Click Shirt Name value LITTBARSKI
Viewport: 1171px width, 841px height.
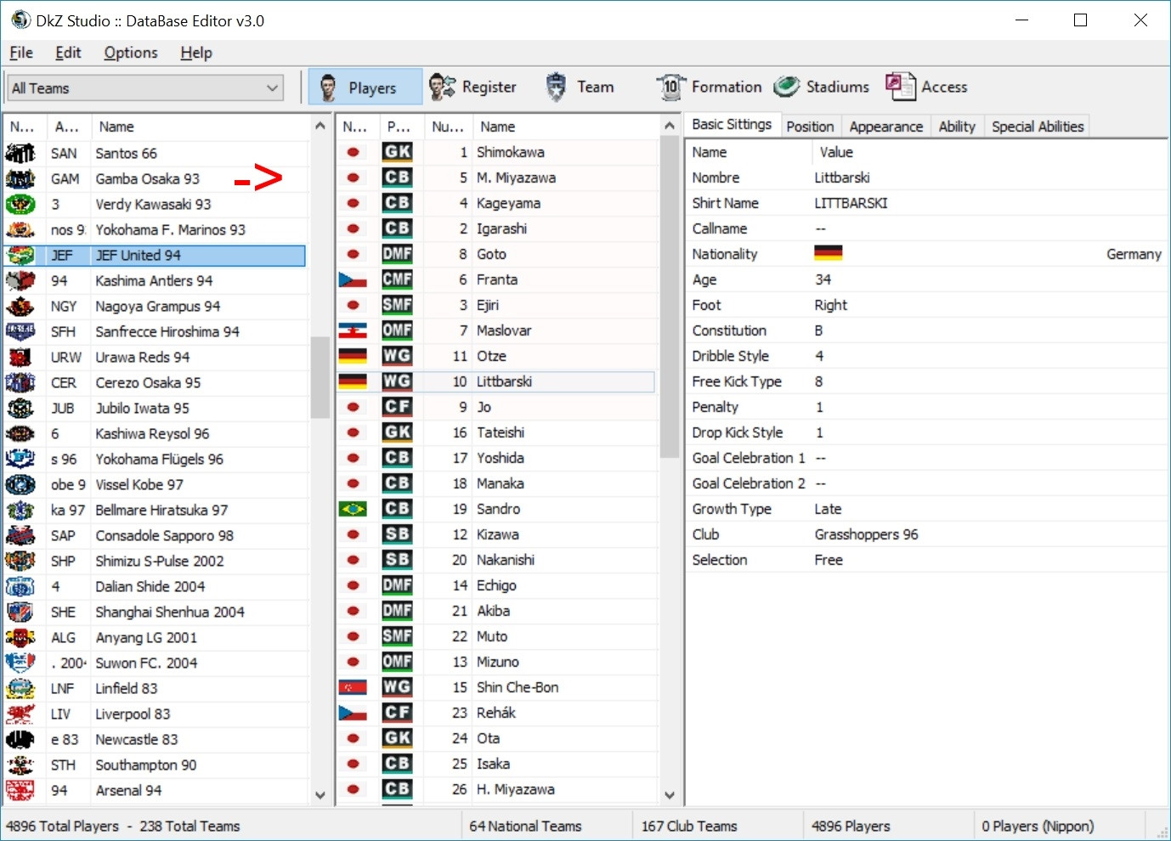(851, 203)
